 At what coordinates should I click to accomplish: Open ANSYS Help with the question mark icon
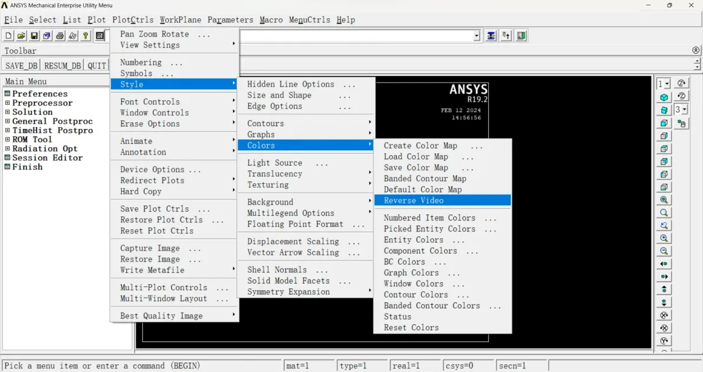(86, 36)
